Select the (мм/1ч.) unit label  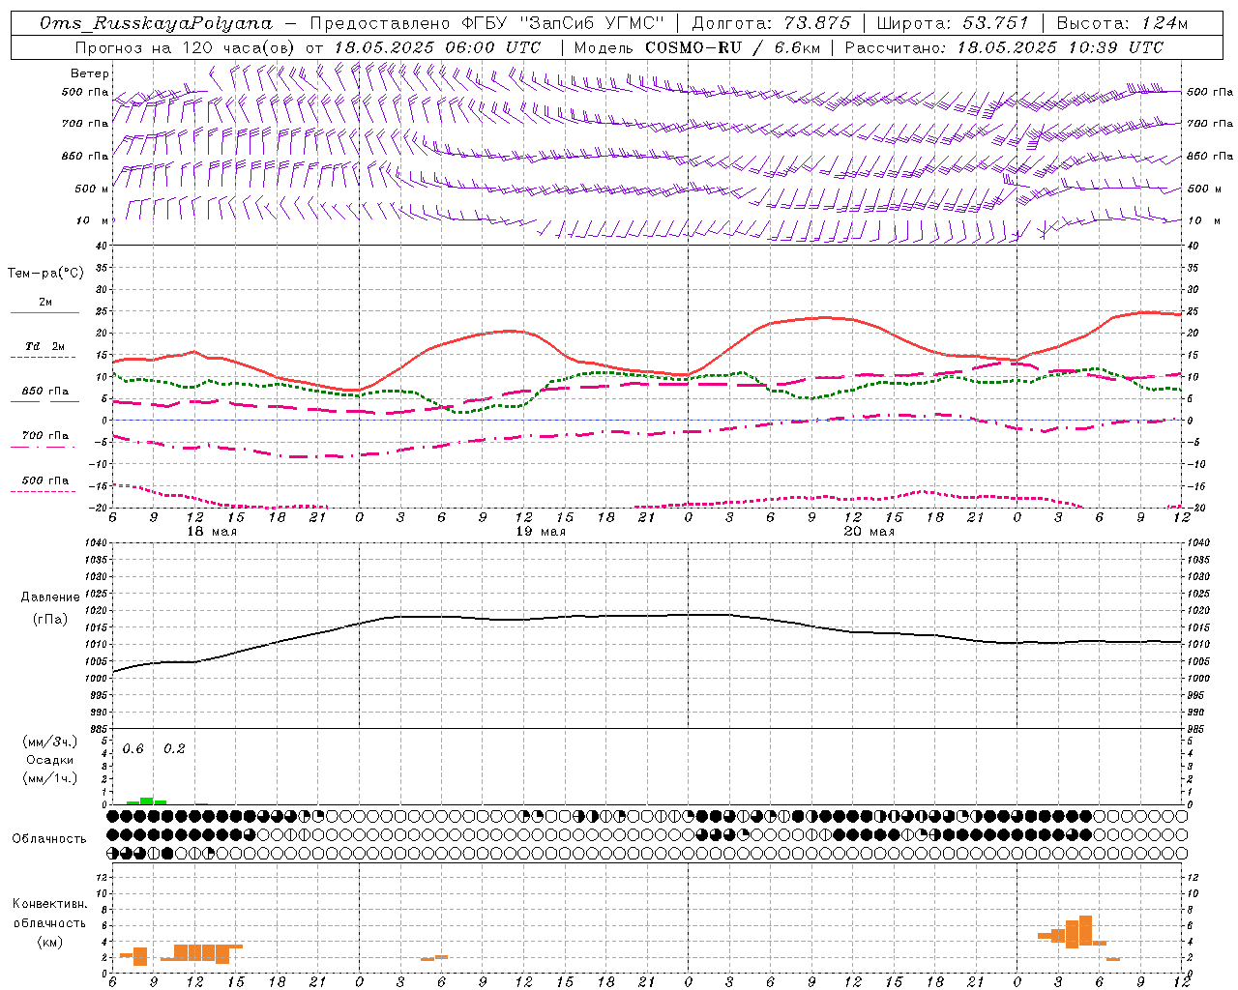point(50,778)
